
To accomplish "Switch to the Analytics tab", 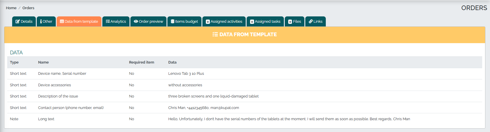I will point(116,22).
